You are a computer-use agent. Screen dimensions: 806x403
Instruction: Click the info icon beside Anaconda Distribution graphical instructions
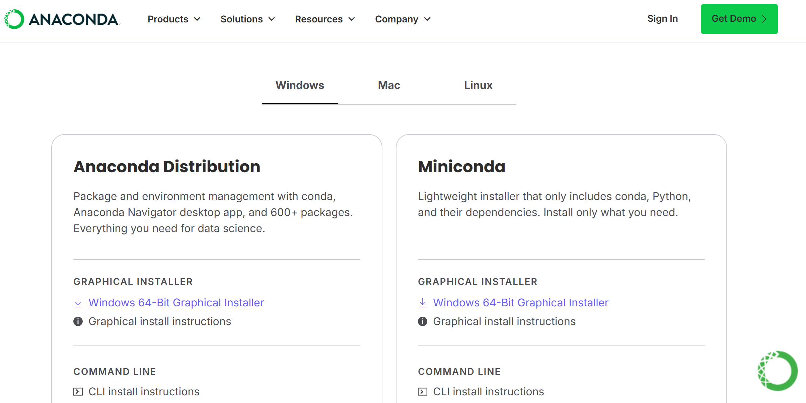78,321
